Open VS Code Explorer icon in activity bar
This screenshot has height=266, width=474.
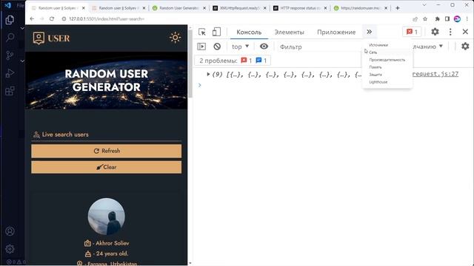[10, 20]
